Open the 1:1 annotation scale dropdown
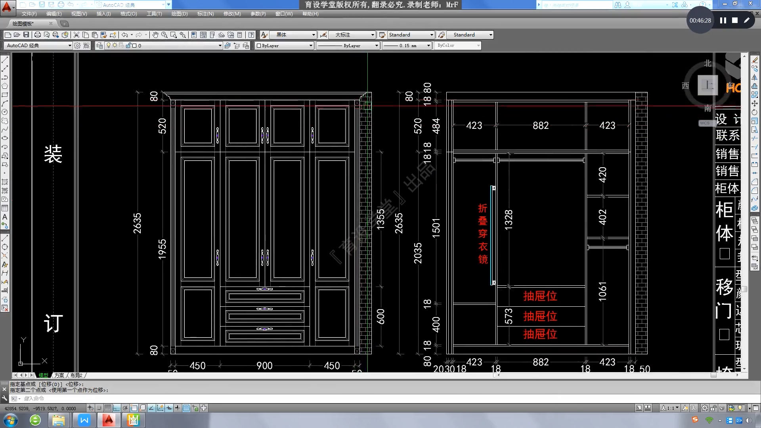Viewport: 761px width, 428px height. (x=670, y=408)
